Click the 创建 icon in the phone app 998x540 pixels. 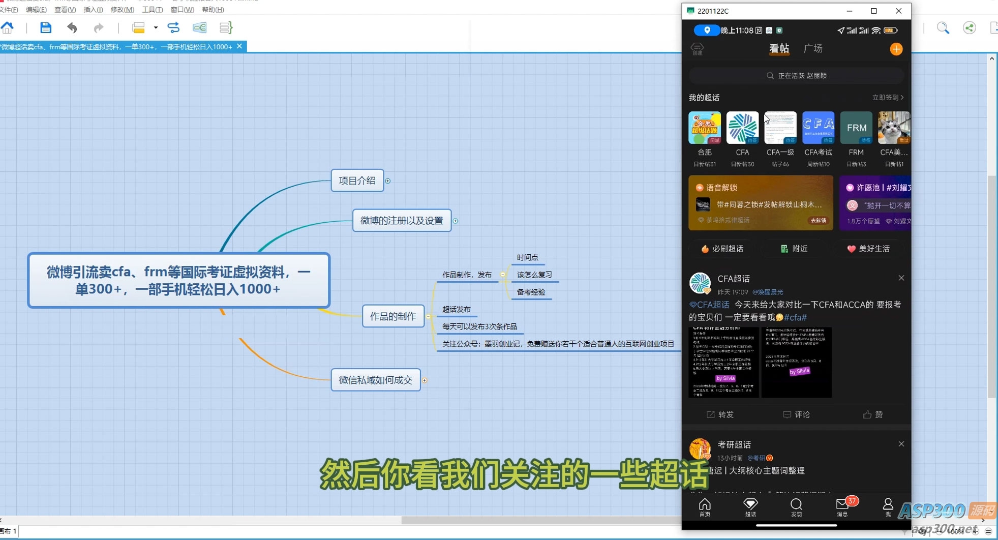(698, 49)
